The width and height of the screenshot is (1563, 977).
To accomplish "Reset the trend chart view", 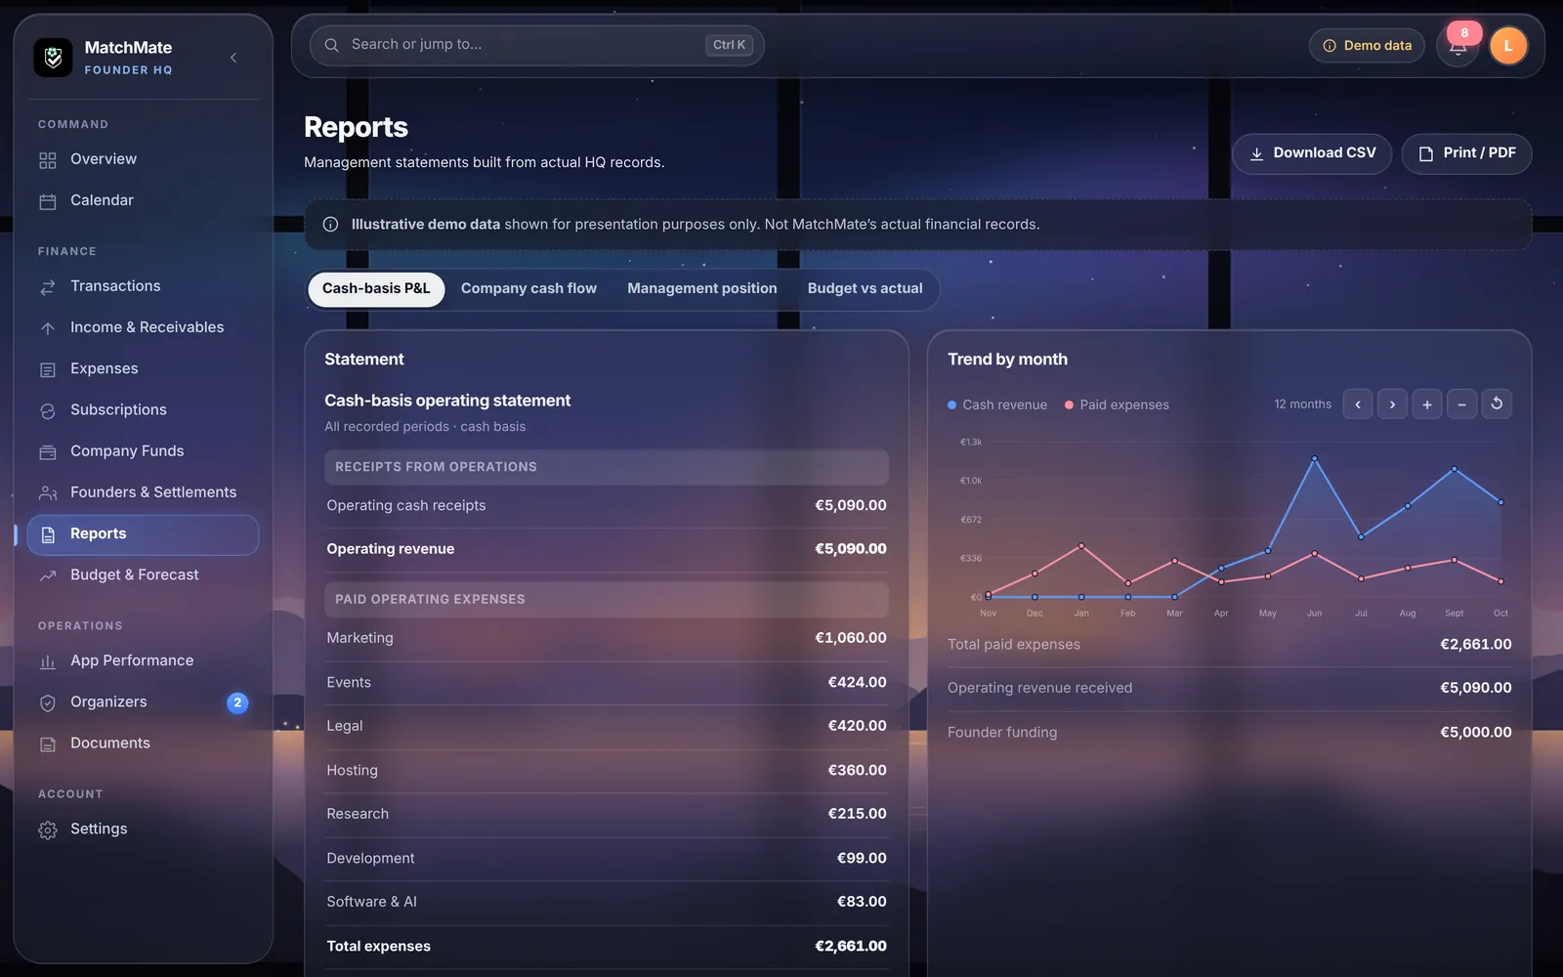I will pyautogui.click(x=1497, y=404).
